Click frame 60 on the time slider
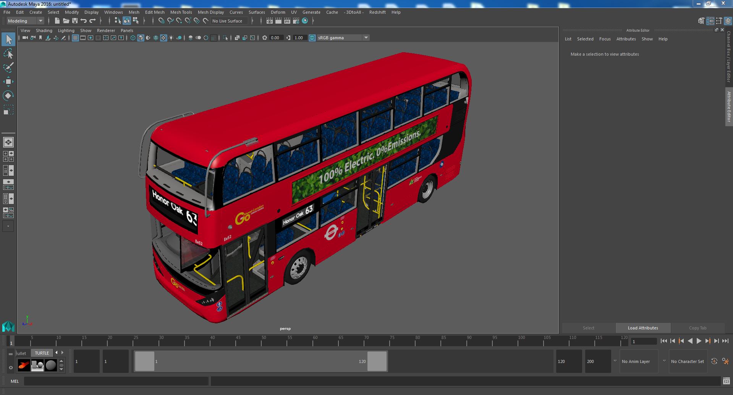Screen dimensions: 733x395 315,341
